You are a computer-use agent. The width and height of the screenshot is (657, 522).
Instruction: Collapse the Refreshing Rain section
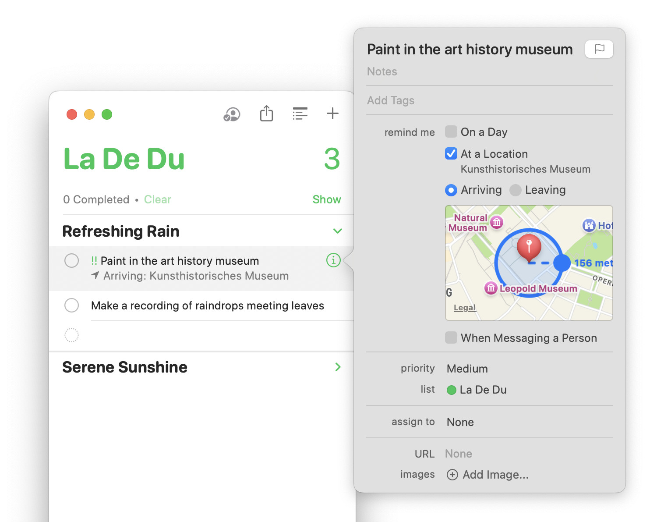[x=337, y=231]
